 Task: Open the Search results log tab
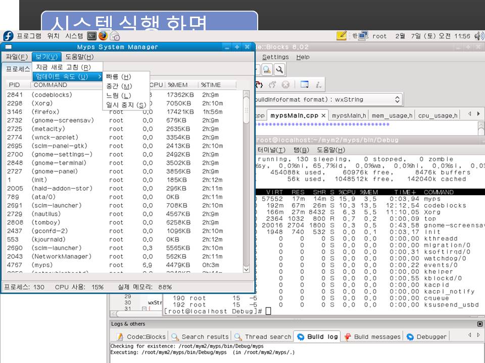point(201,337)
